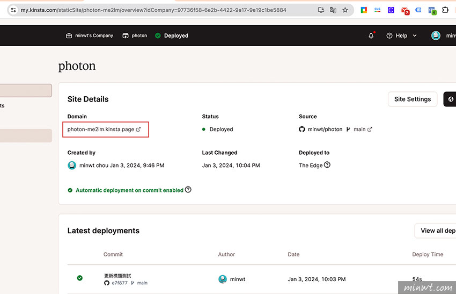Click the main branch label under the commit
Screen dimensions: 456x294
142,283
